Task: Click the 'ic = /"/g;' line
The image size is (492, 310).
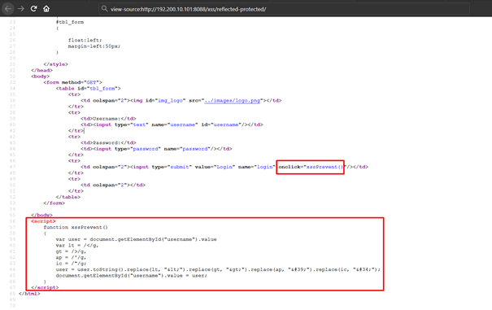Action: click(71, 263)
